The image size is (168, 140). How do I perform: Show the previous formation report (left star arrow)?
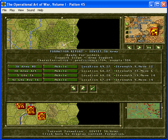click(x=74, y=88)
